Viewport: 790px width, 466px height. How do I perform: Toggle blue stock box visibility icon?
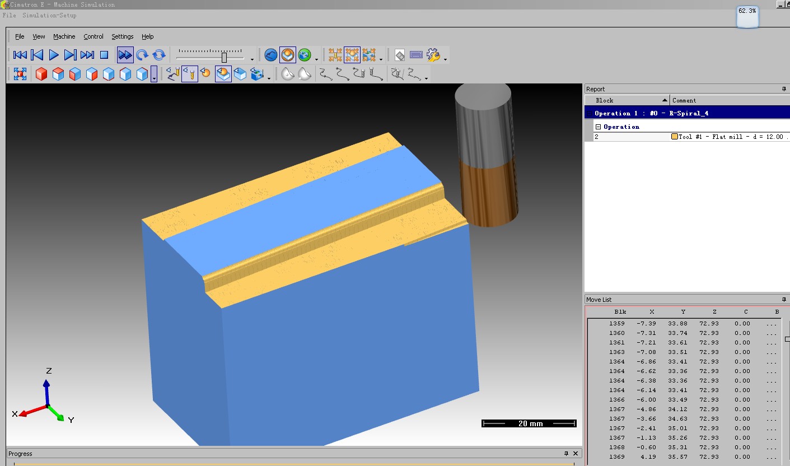[x=240, y=74]
